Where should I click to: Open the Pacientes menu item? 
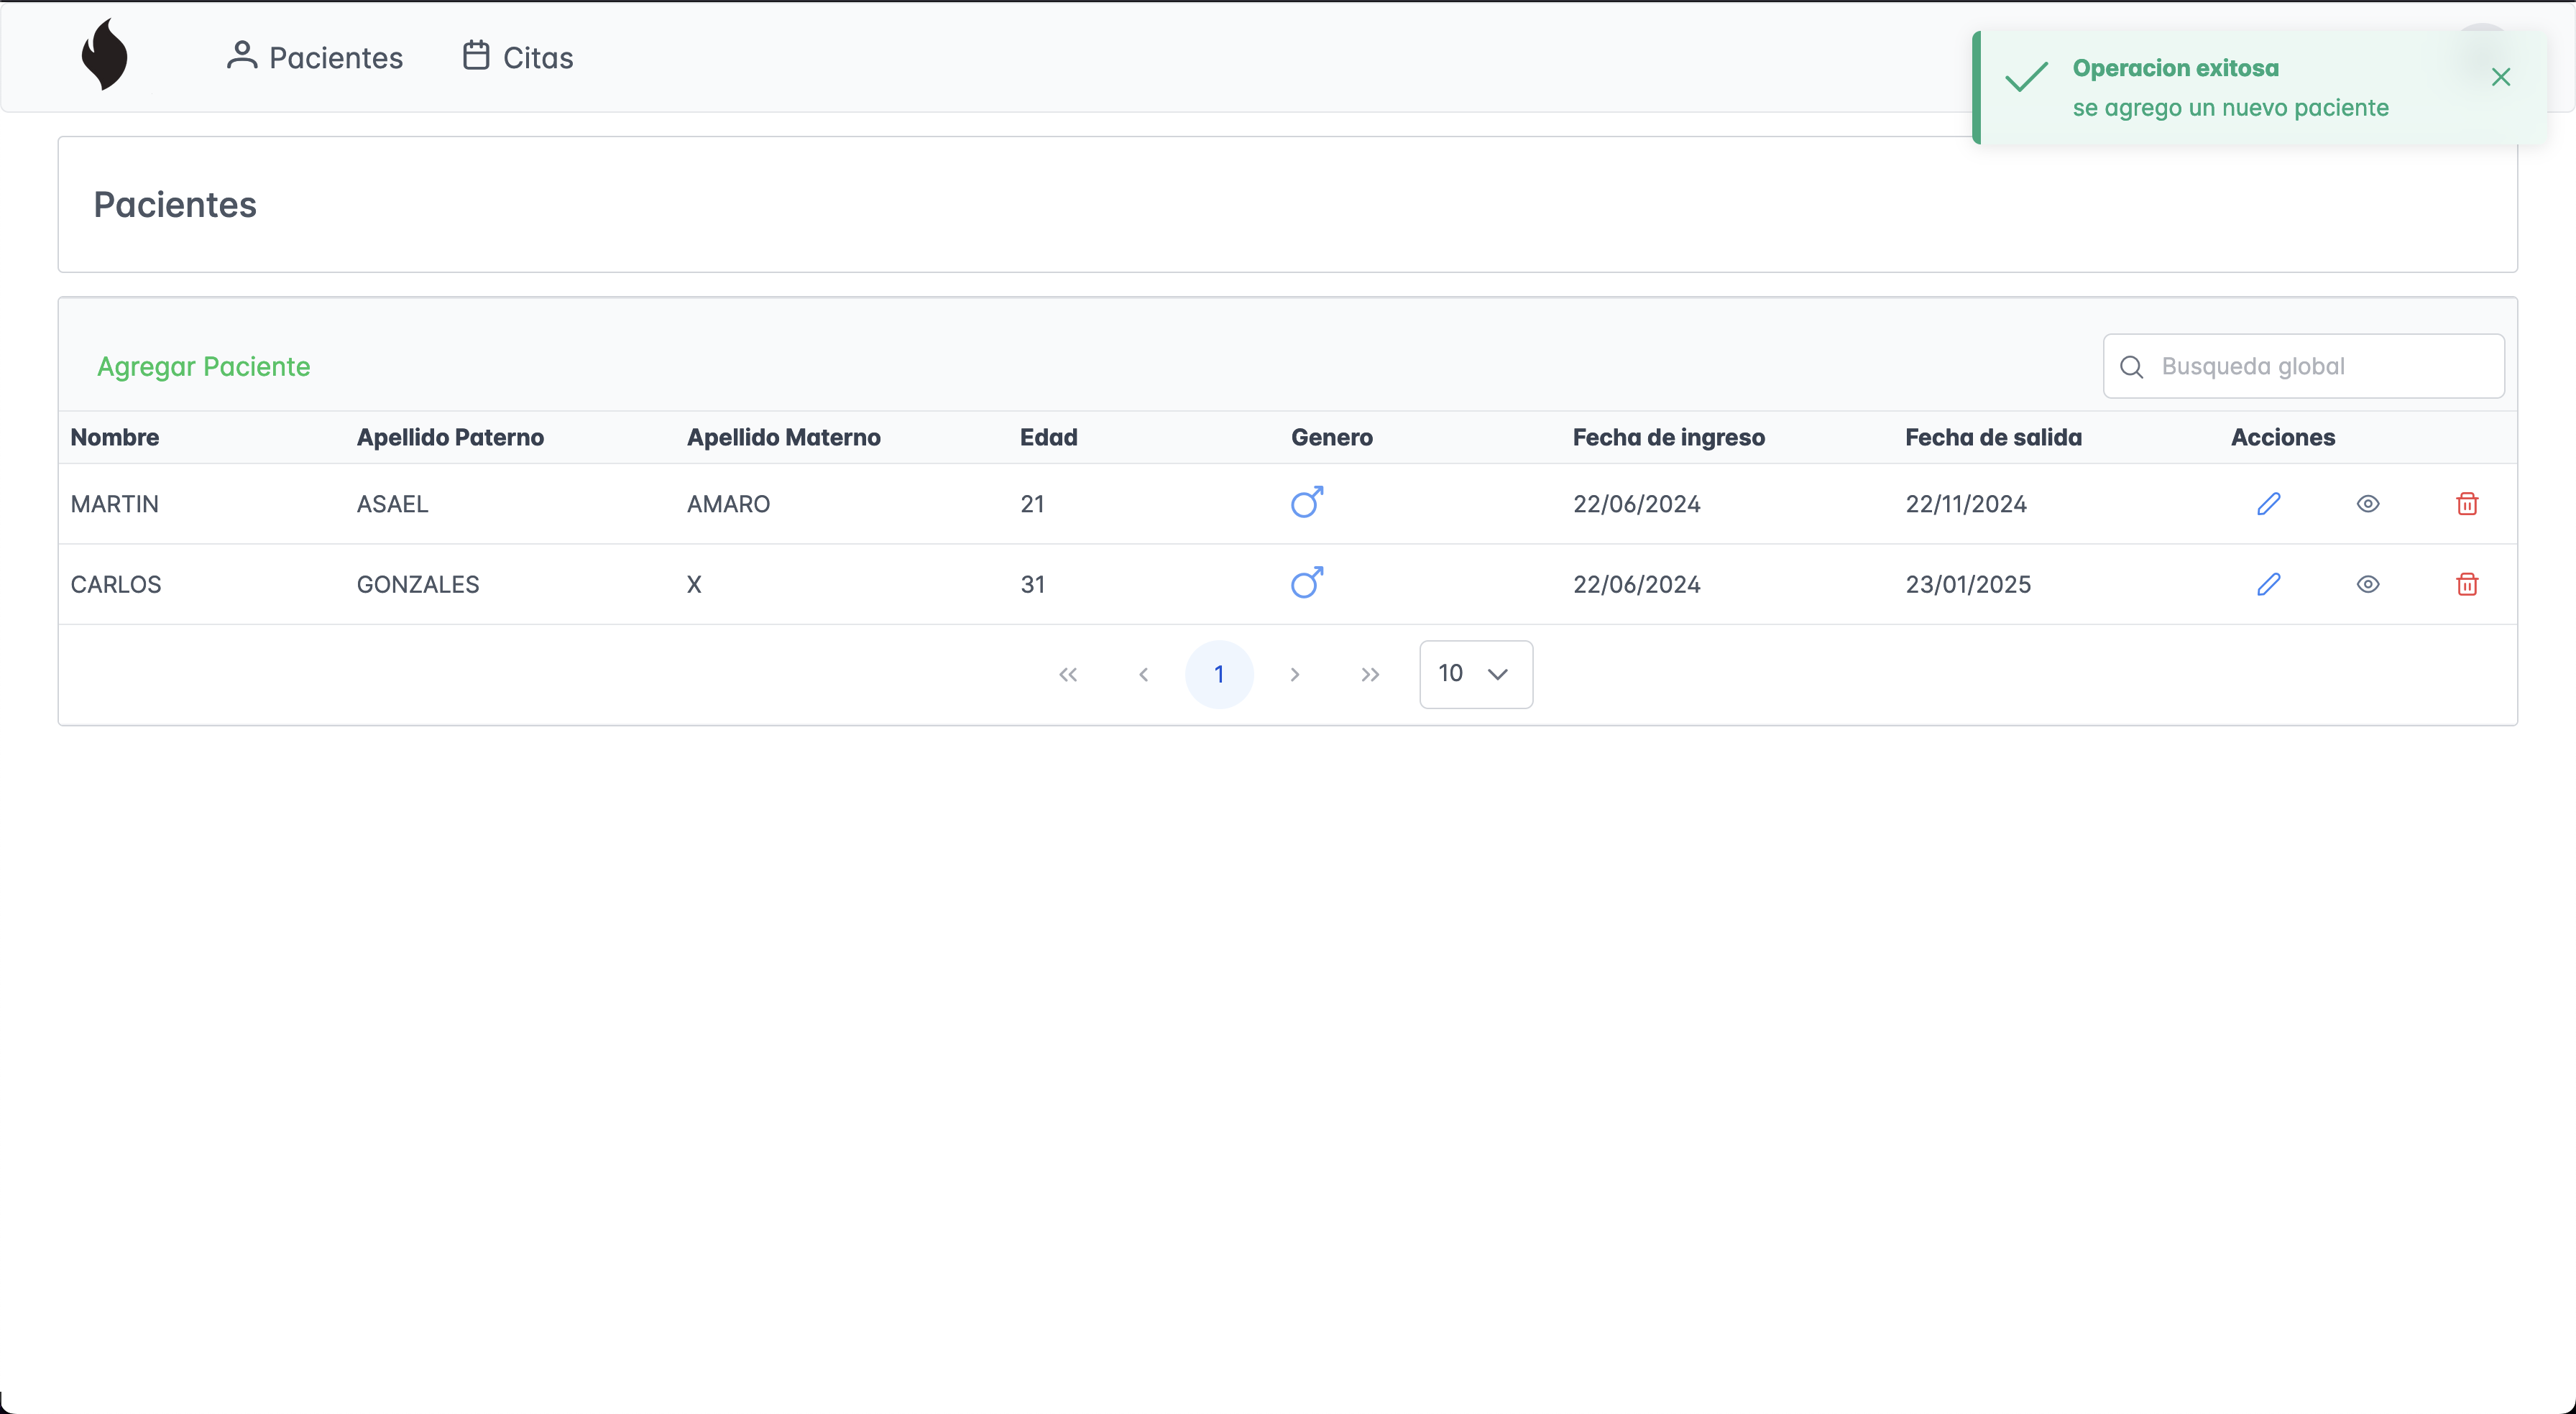click(315, 57)
